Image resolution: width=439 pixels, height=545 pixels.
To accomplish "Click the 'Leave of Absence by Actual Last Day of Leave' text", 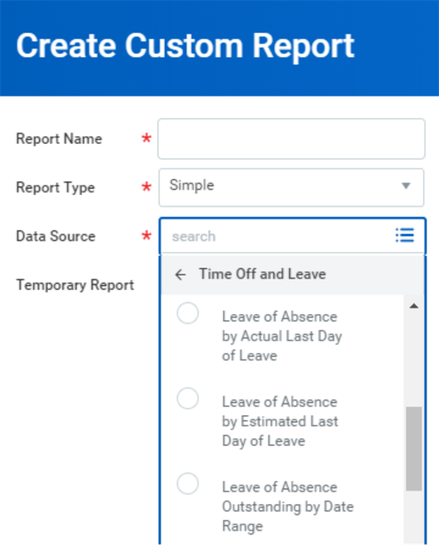I will (x=282, y=336).
